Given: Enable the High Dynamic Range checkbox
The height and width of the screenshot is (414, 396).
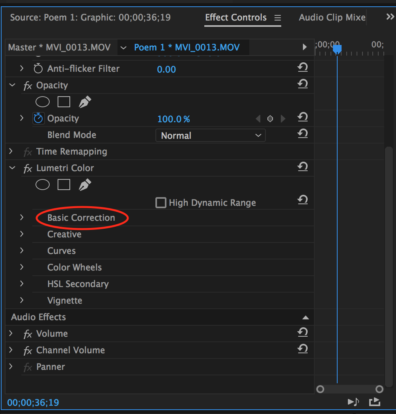Looking at the screenshot, I should point(161,203).
